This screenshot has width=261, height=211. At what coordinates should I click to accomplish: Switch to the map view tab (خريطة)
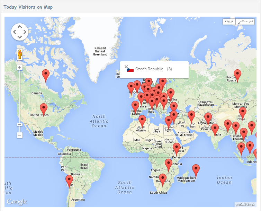tap(229, 21)
